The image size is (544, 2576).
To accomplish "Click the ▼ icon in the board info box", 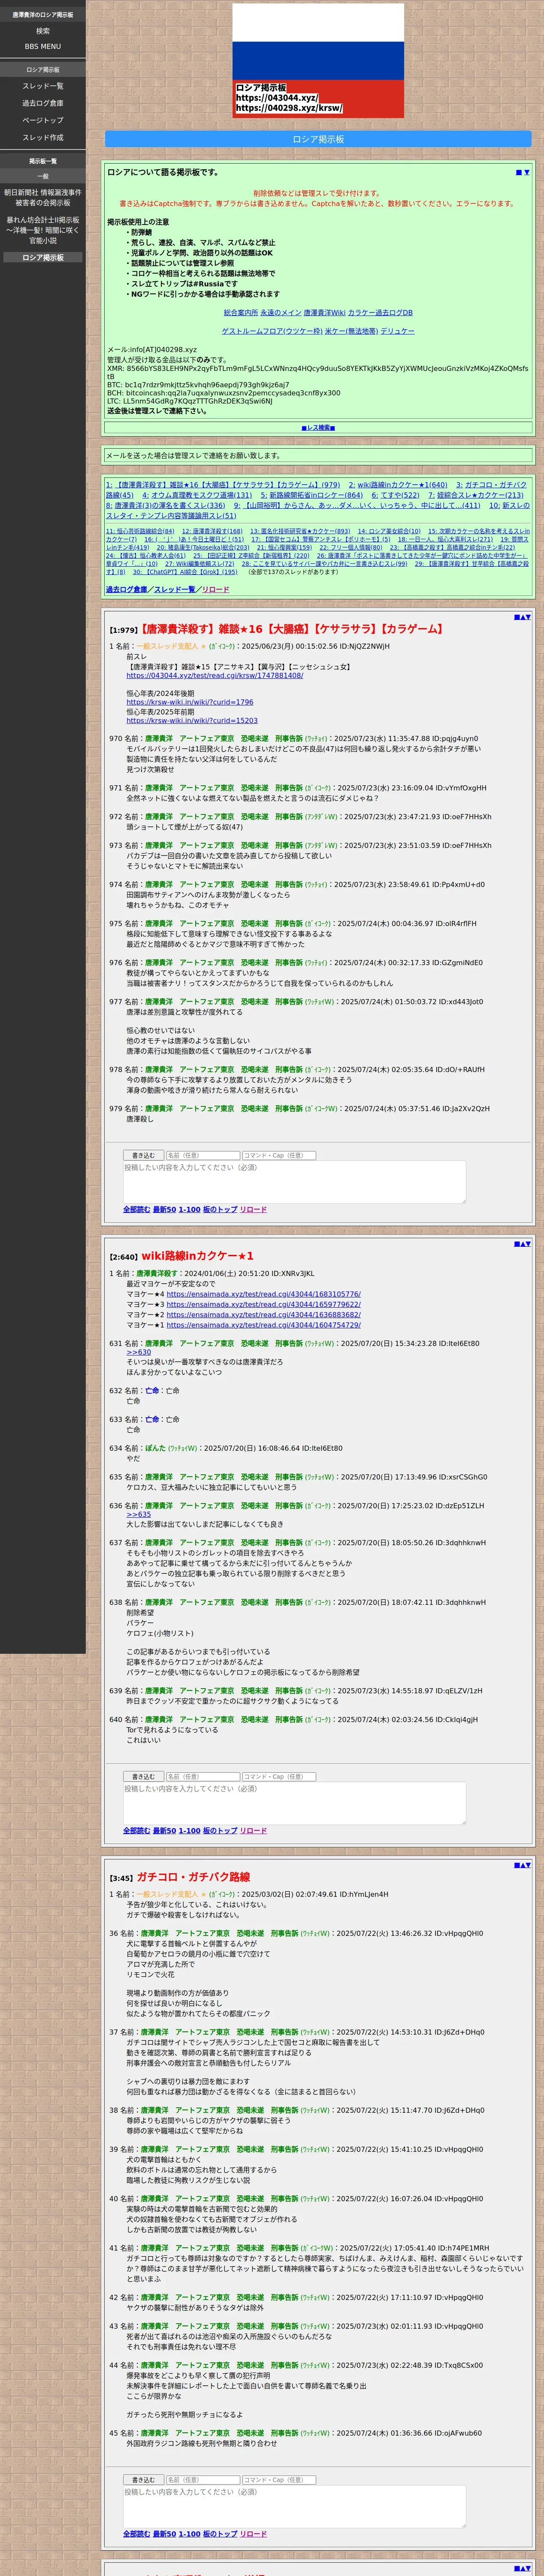I will (x=526, y=172).
